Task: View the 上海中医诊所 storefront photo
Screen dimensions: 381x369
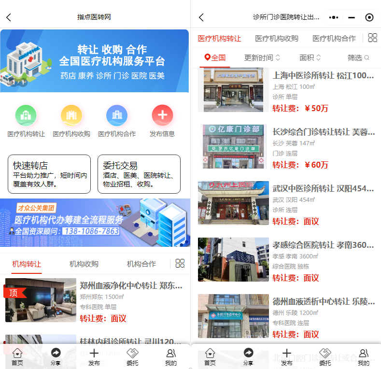Action: click(233, 90)
